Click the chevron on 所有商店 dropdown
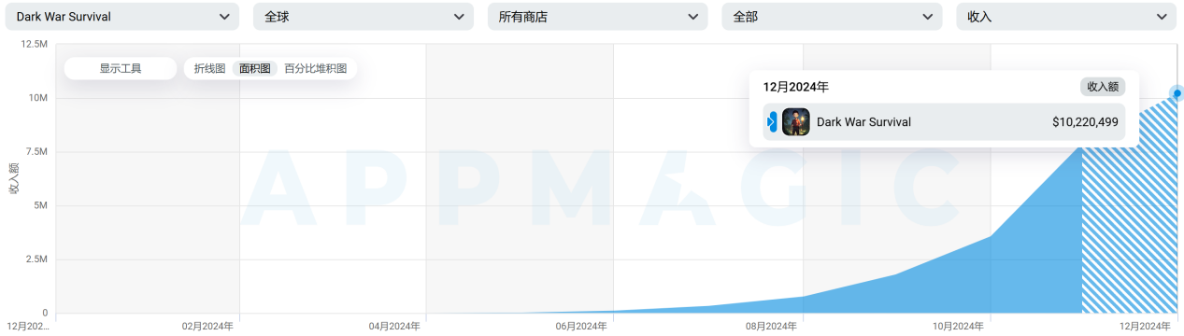The image size is (1184, 336). (692, 17)
